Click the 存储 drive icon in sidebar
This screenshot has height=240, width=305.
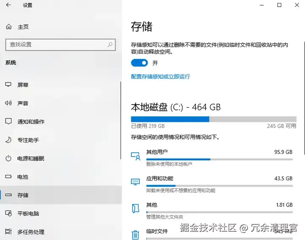coord(8,195)
